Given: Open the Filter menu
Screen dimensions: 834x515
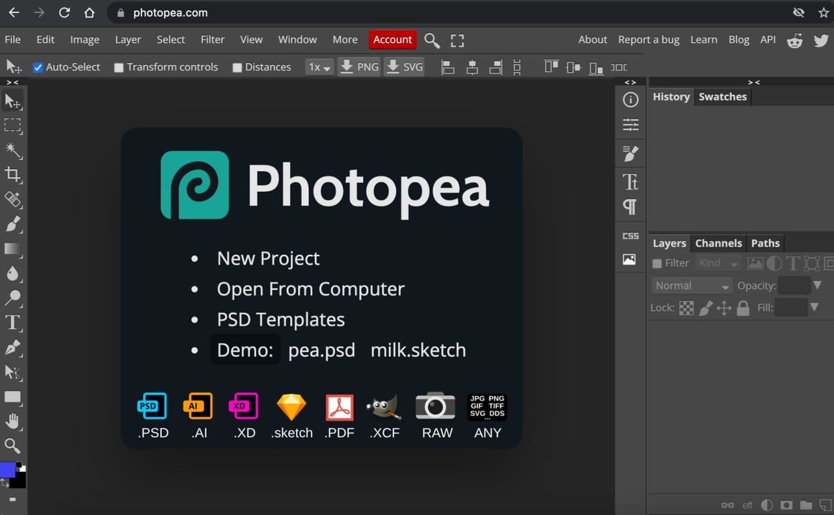Looking at the screenshot, I should point(212,40).
